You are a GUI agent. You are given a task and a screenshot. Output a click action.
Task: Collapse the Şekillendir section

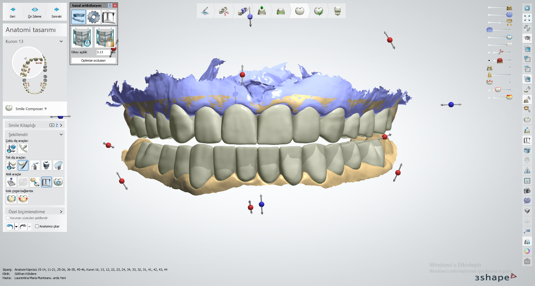point(61,134)
